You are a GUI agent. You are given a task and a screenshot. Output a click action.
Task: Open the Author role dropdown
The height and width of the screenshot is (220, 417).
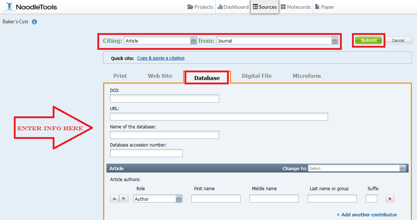pyautogui.click(x=158, y=199)
